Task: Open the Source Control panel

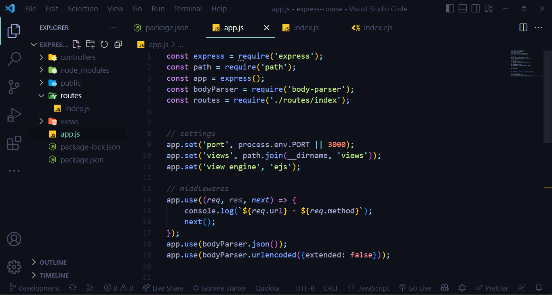Action: 14,87
